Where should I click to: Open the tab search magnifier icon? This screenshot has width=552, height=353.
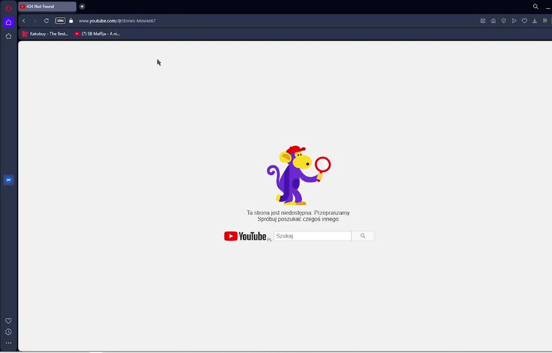click(535, 6)
